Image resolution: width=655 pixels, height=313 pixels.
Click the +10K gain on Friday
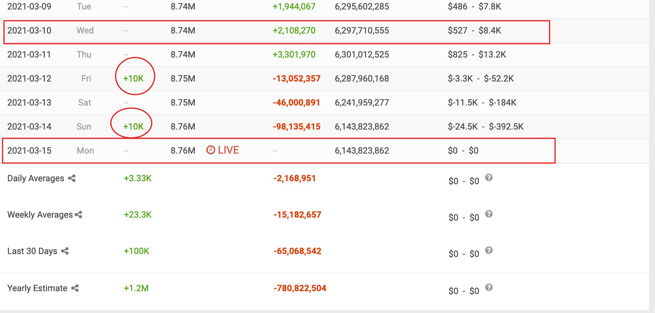[x=133, y=79]
